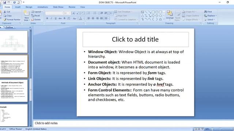Toggle Strikethrough formatting

coord(60,19)
